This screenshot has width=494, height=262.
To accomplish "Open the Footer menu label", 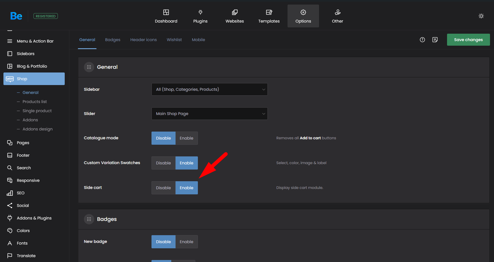I will tap(23, 155).
